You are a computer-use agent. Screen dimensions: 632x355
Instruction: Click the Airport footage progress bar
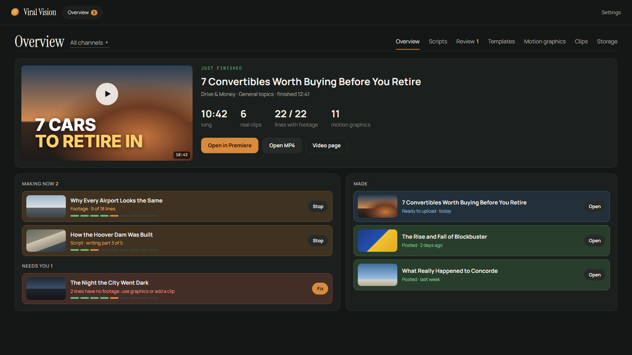pyautogui.click(x=114, y=216)
